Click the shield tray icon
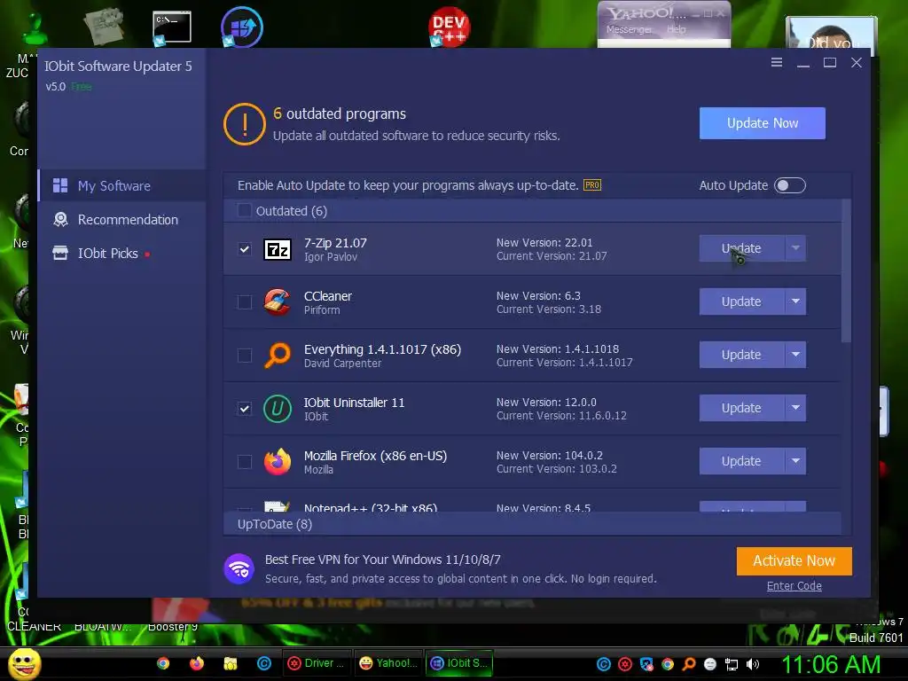The image size is (908, 681). click(646, 664)
